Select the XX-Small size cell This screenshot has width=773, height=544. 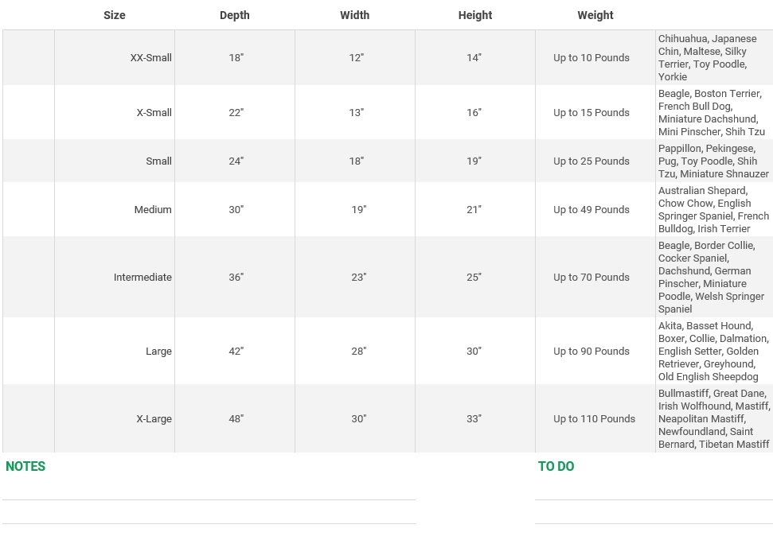coord(150,58)
